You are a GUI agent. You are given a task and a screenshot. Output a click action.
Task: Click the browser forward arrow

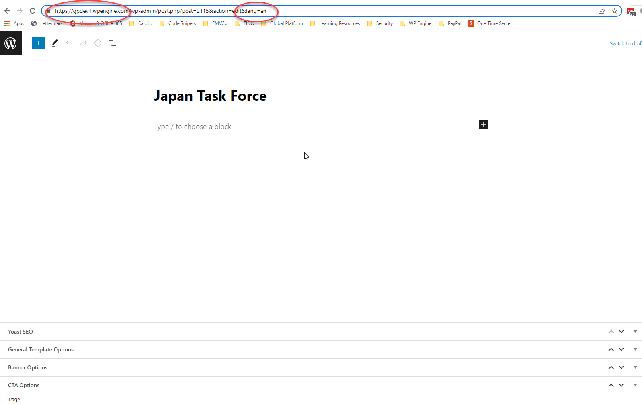[20, 11]
